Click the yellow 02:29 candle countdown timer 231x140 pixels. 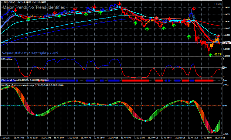click(x=218, y=54)
